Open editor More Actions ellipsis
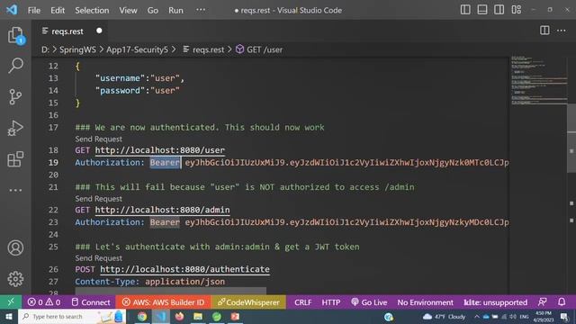Image resolution: width=576 pixels, height=324 pixels. click(561, 31)
